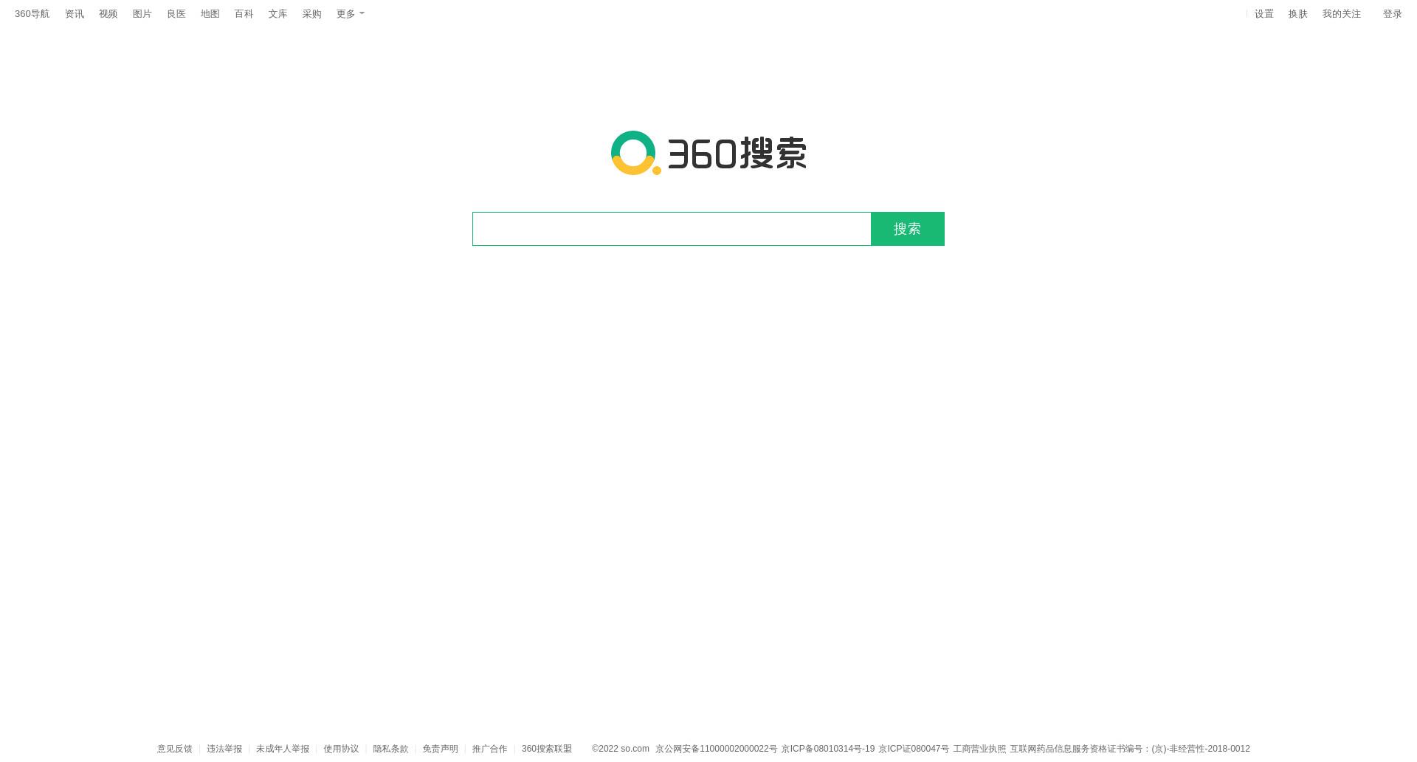
Task: Open the 良医 medical search
Action: [176, 14]
